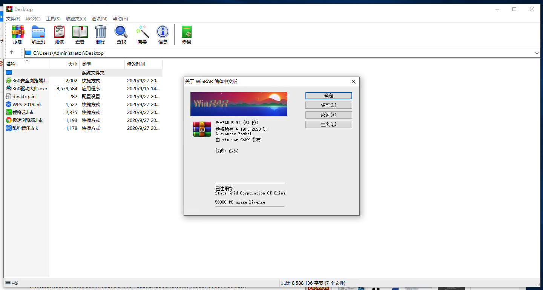Screen dimensions: 543x290
Task: Sort files by the 名称 column header
Action: tap(10, 64)
